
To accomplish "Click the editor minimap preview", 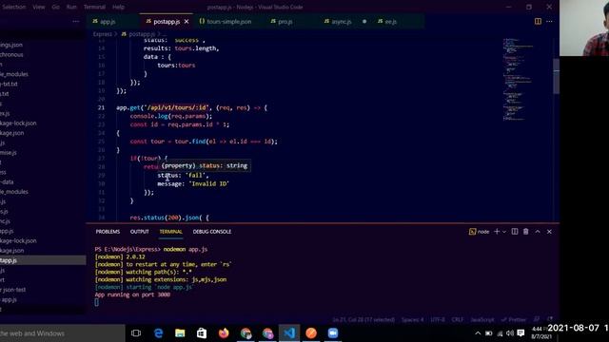I will tap(519, 80).
